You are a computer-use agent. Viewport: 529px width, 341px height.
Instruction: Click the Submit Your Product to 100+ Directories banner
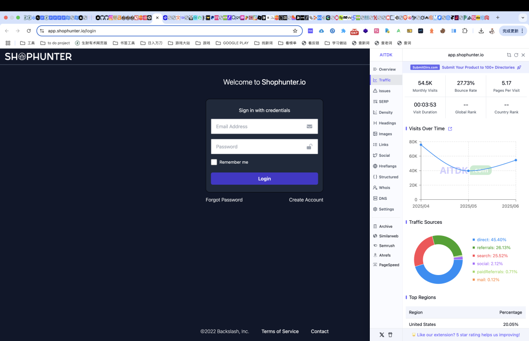point(466,67)
